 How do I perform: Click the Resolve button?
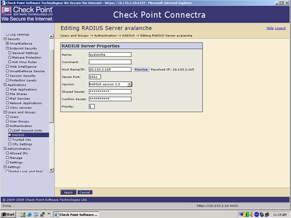click(x=141, y=69)
